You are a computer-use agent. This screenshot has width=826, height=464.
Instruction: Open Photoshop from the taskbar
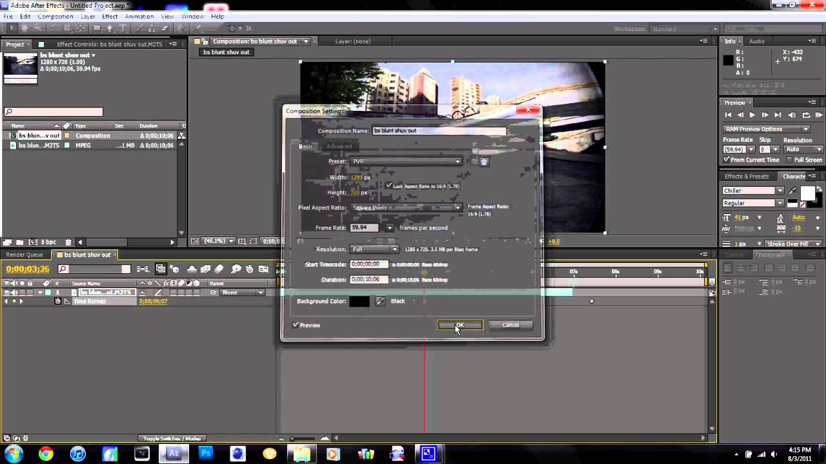coord(205,454)
